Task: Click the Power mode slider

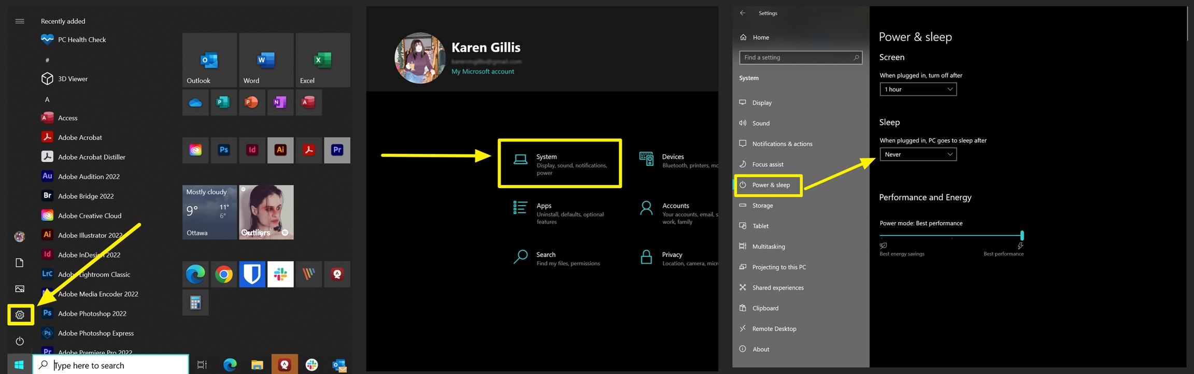Action: pyautogui.click(x=951, y=235)
